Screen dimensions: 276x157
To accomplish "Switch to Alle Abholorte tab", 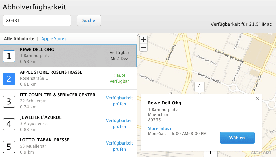I will point(19,39).
